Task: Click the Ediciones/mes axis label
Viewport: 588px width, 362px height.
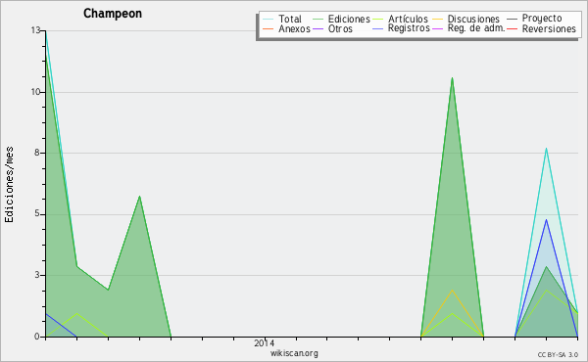Action: 9,185
